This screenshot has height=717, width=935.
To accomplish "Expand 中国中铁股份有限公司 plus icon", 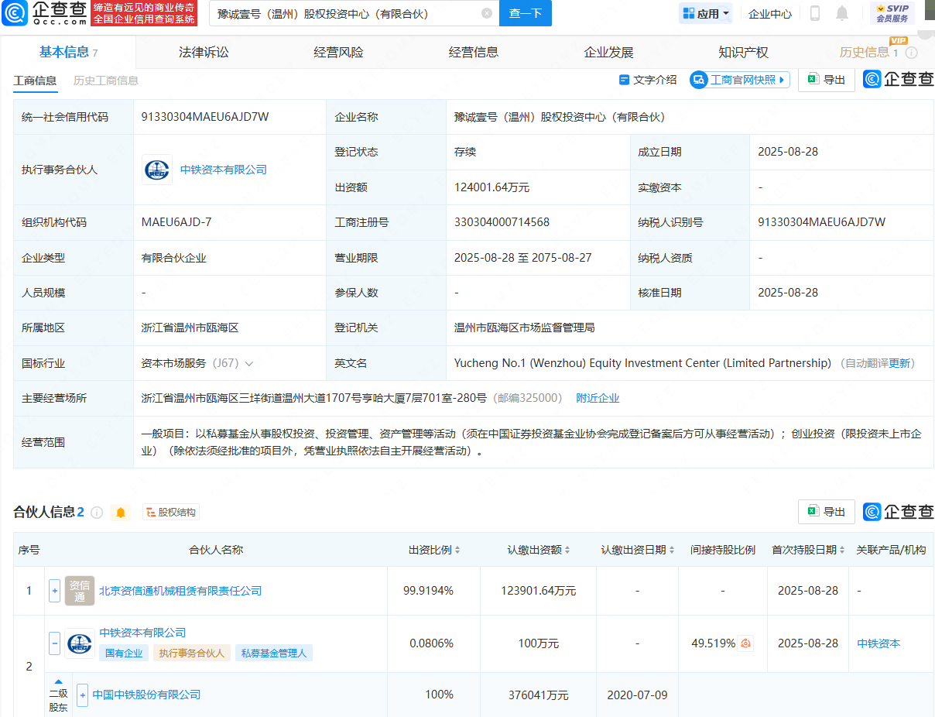I will coord(82,695).
